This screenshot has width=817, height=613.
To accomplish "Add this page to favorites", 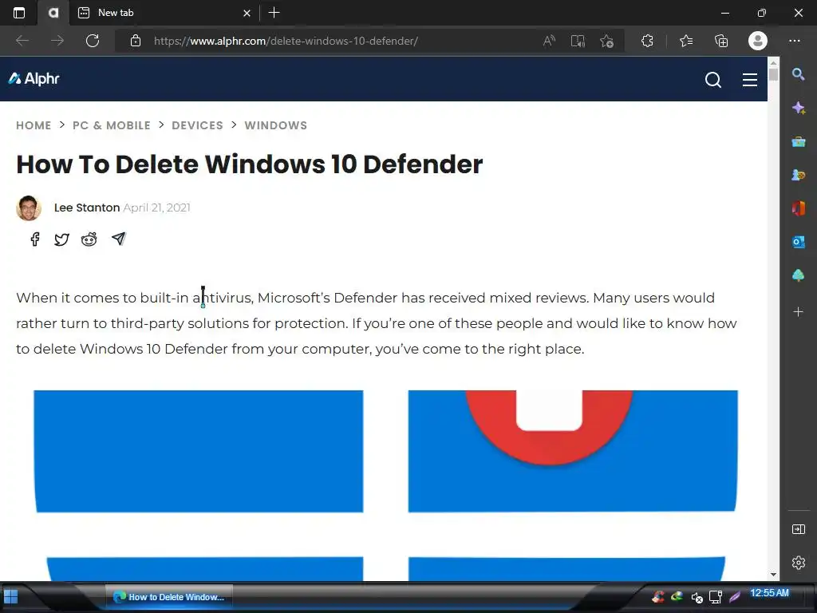I will point(606,41).
